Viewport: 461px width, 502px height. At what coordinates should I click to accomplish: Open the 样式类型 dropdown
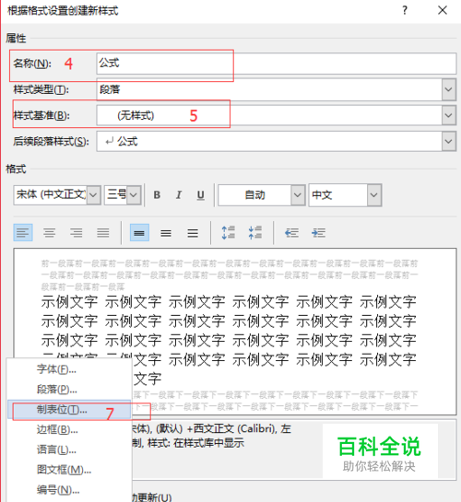(449, 89)
